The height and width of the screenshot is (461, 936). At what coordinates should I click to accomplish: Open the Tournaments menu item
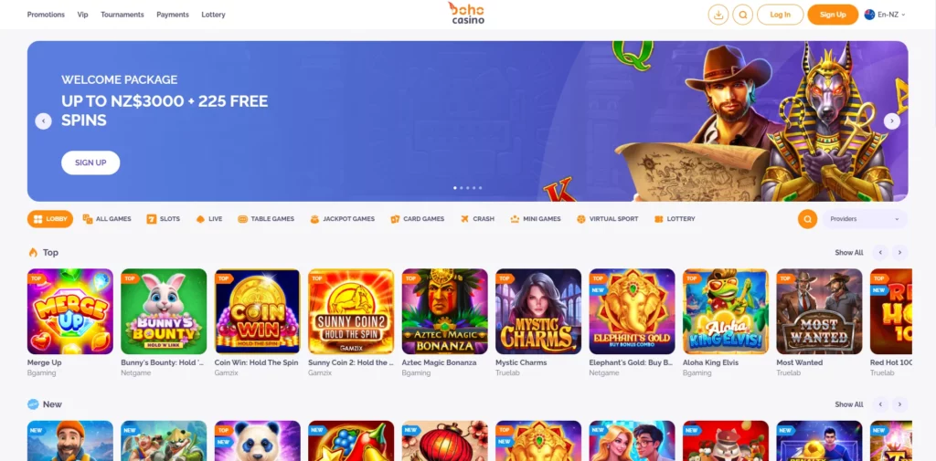pos(122,15)
